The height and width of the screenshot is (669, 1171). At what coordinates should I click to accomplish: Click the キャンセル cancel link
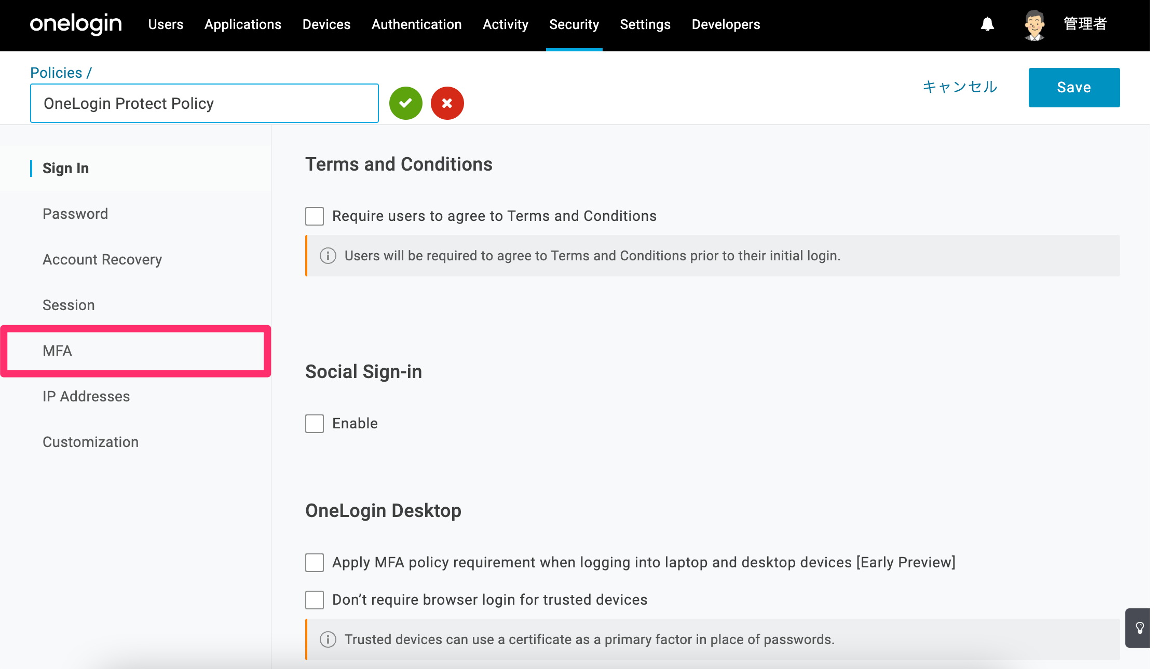pos(960,87)
